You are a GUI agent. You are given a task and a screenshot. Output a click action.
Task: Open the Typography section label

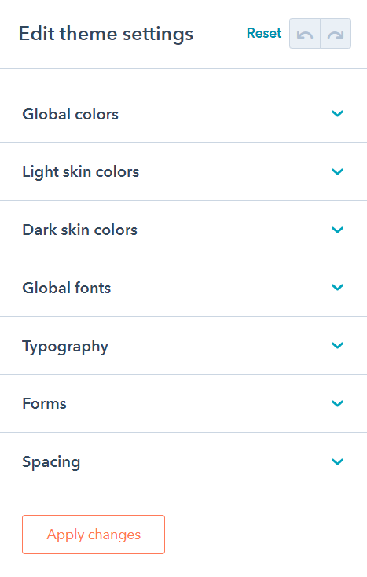(65, 347)
